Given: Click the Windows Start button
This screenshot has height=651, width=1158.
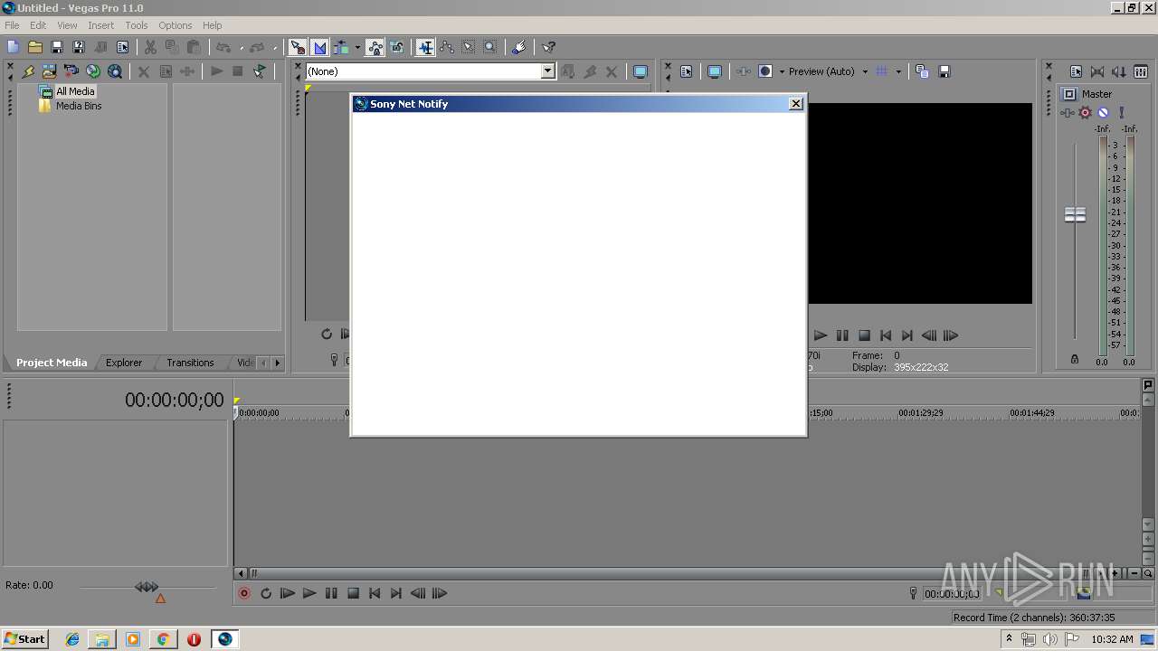Looking at the screenshot, I should point(25,639).
